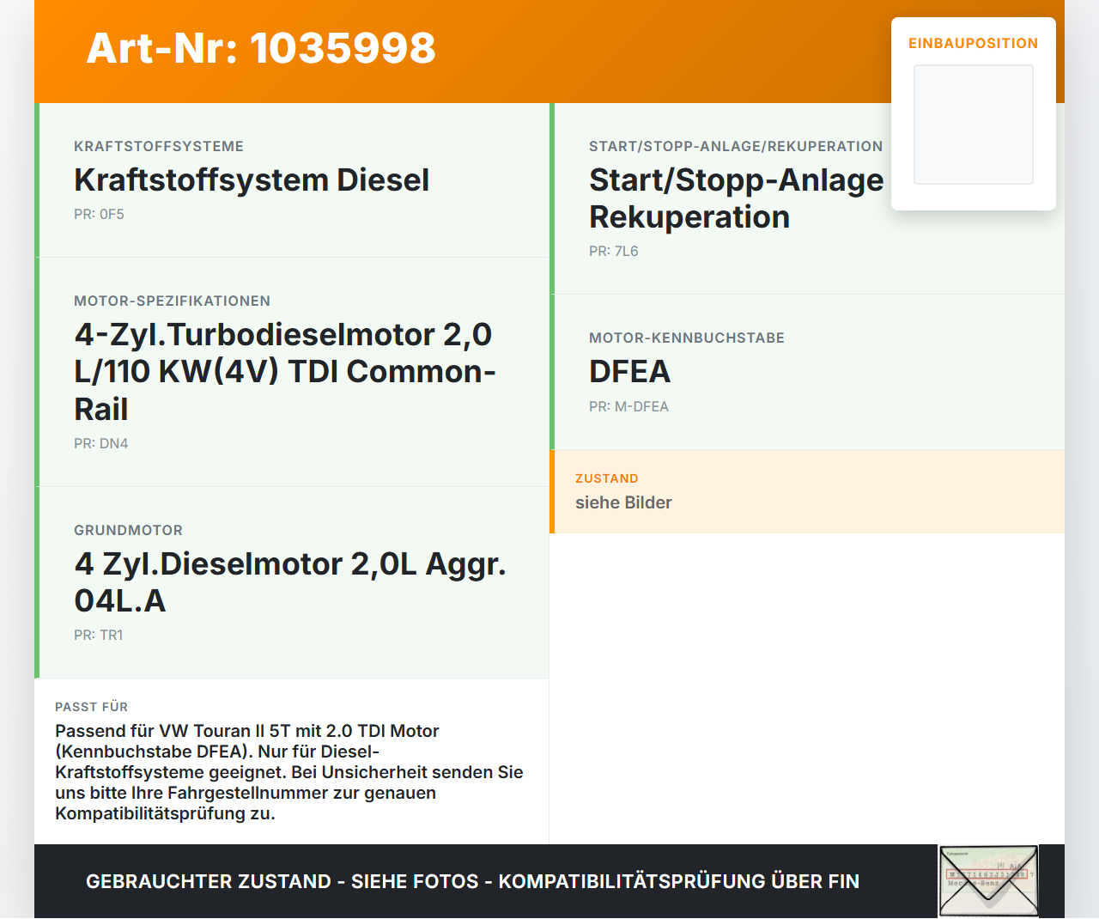Viewport: 1099px width, 919px height.
Task: Click the PR: 7L6 code
Action: pyautogui.click(x=613, y=251)
